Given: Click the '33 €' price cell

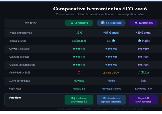Looking at the screenshot, I should click(x=79, y=33).
